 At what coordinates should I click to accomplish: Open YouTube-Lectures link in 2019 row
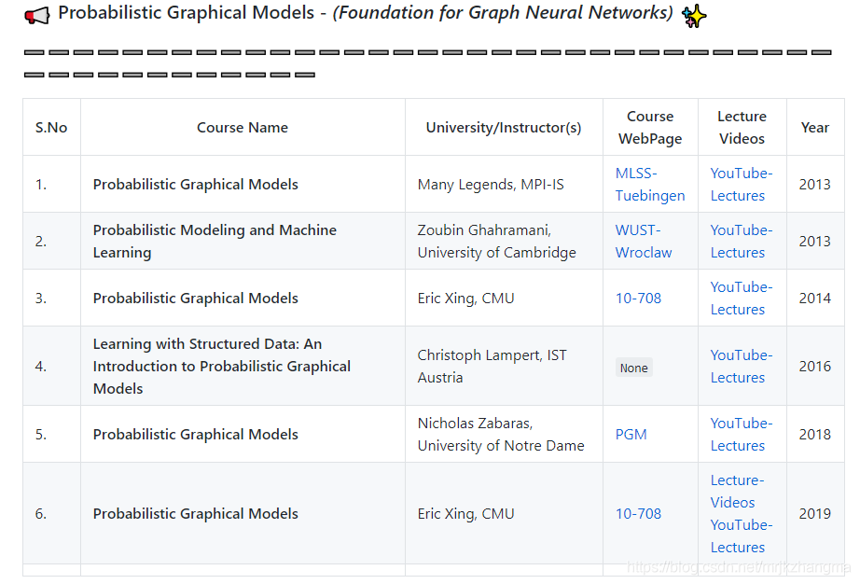pyautogui.click(x=742, y=536)
